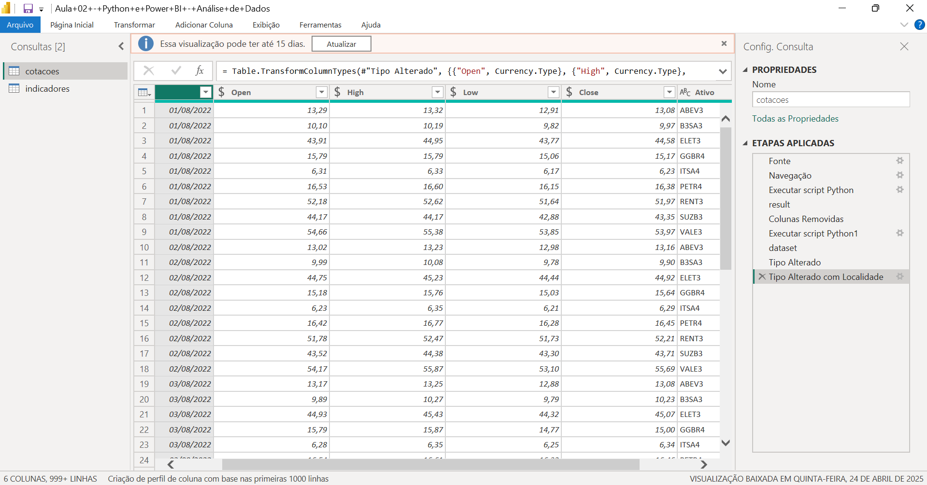Open the Arquivo menu
The image size is (927, 485).
20,25
